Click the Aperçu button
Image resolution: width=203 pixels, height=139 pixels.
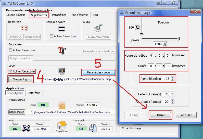(x=134, y=115)
